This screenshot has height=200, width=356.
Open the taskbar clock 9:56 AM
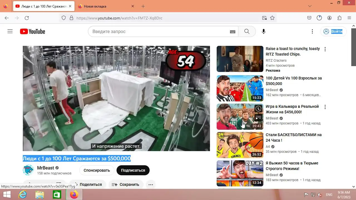343,192
